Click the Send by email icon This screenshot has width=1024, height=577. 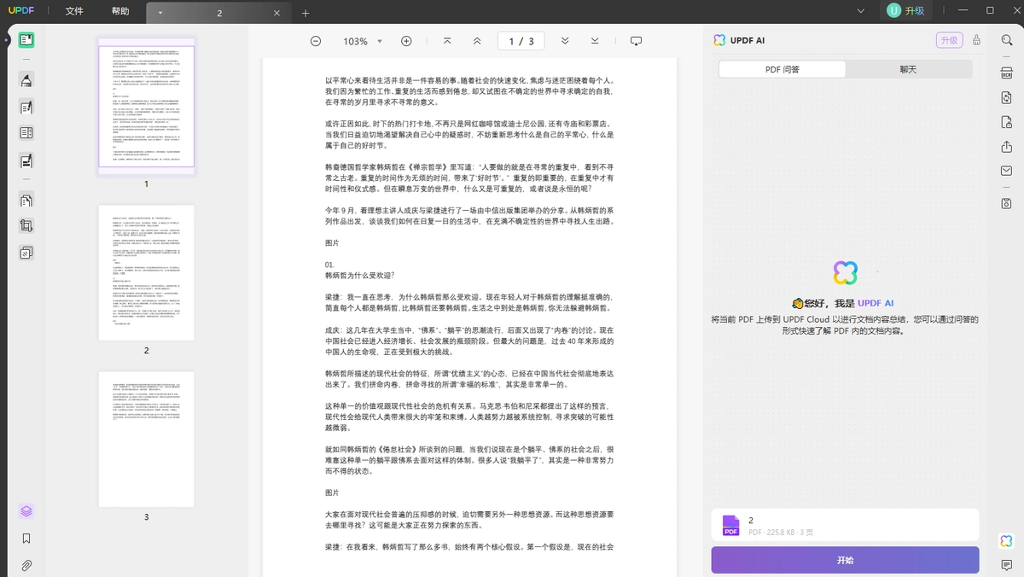click(x=1007, y=171)
